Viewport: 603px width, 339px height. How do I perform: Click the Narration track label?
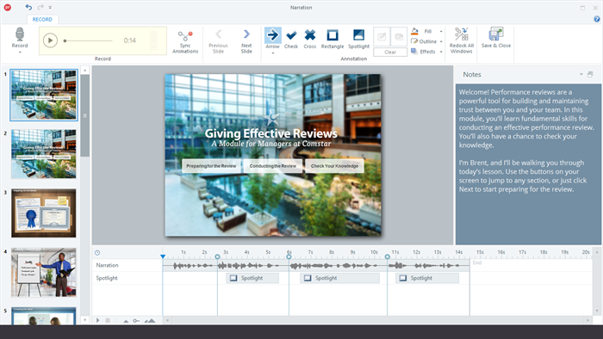108,265
